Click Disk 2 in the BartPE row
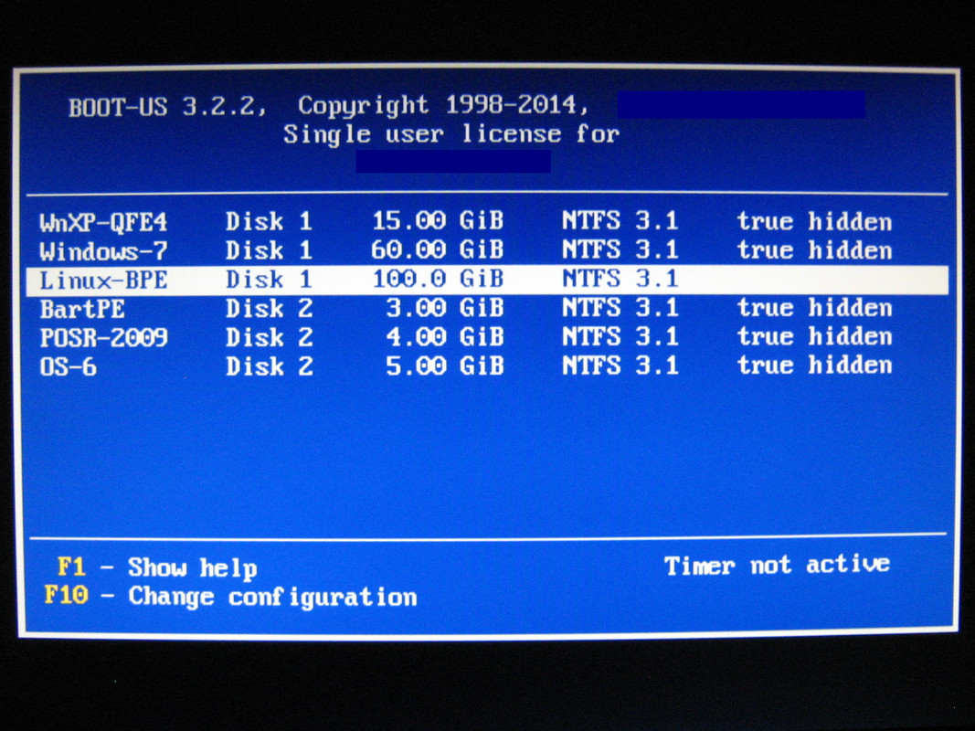 pos(269,308)
